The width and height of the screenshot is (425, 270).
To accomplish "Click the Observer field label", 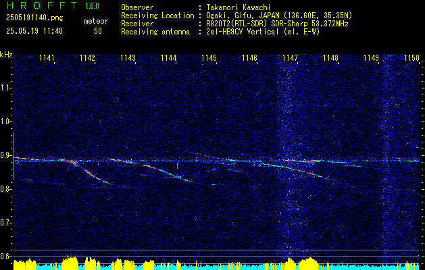I will 137,7.
